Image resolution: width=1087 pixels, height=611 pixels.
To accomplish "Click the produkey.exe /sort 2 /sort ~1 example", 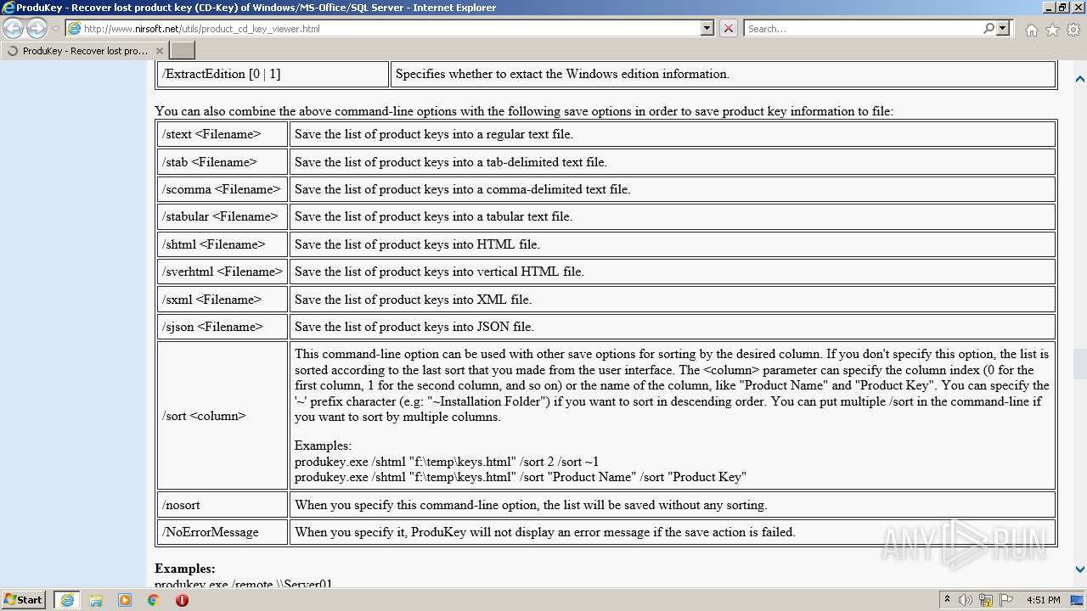I will click(447, 462).
